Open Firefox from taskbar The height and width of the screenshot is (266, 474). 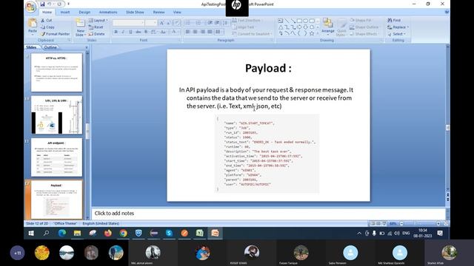coord(107,233)
